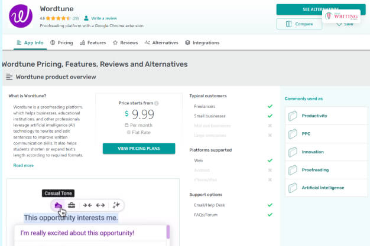This screenshot has width=370, height=246.
Task: Click the Wordtune title heading
Action: (x=57, y=9)
